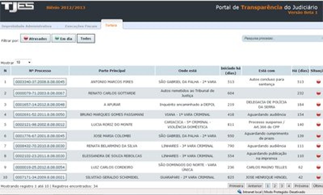Click the location GUARAPARI - 2ª VARA CRIMINAL
This screenshot has height=195, width=323.
pos(187,178)
